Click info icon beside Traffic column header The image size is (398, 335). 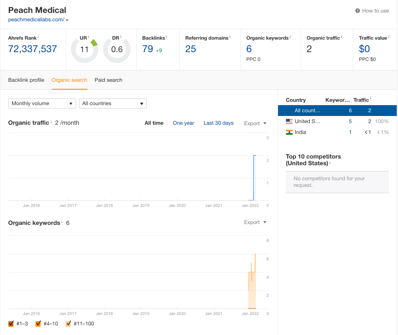[370, 98]
